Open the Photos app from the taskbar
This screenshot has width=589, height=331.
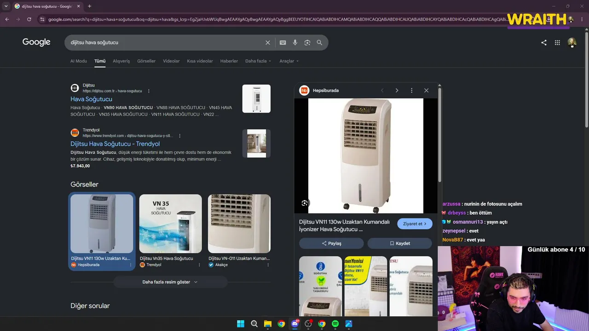[x=349, y=324]
